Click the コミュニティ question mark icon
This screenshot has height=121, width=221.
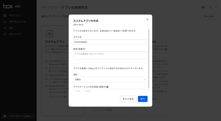point(5,34)
